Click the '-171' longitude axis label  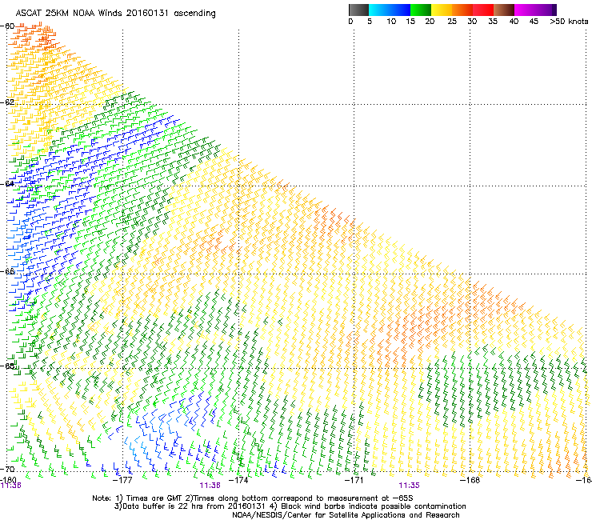point(354,480)
